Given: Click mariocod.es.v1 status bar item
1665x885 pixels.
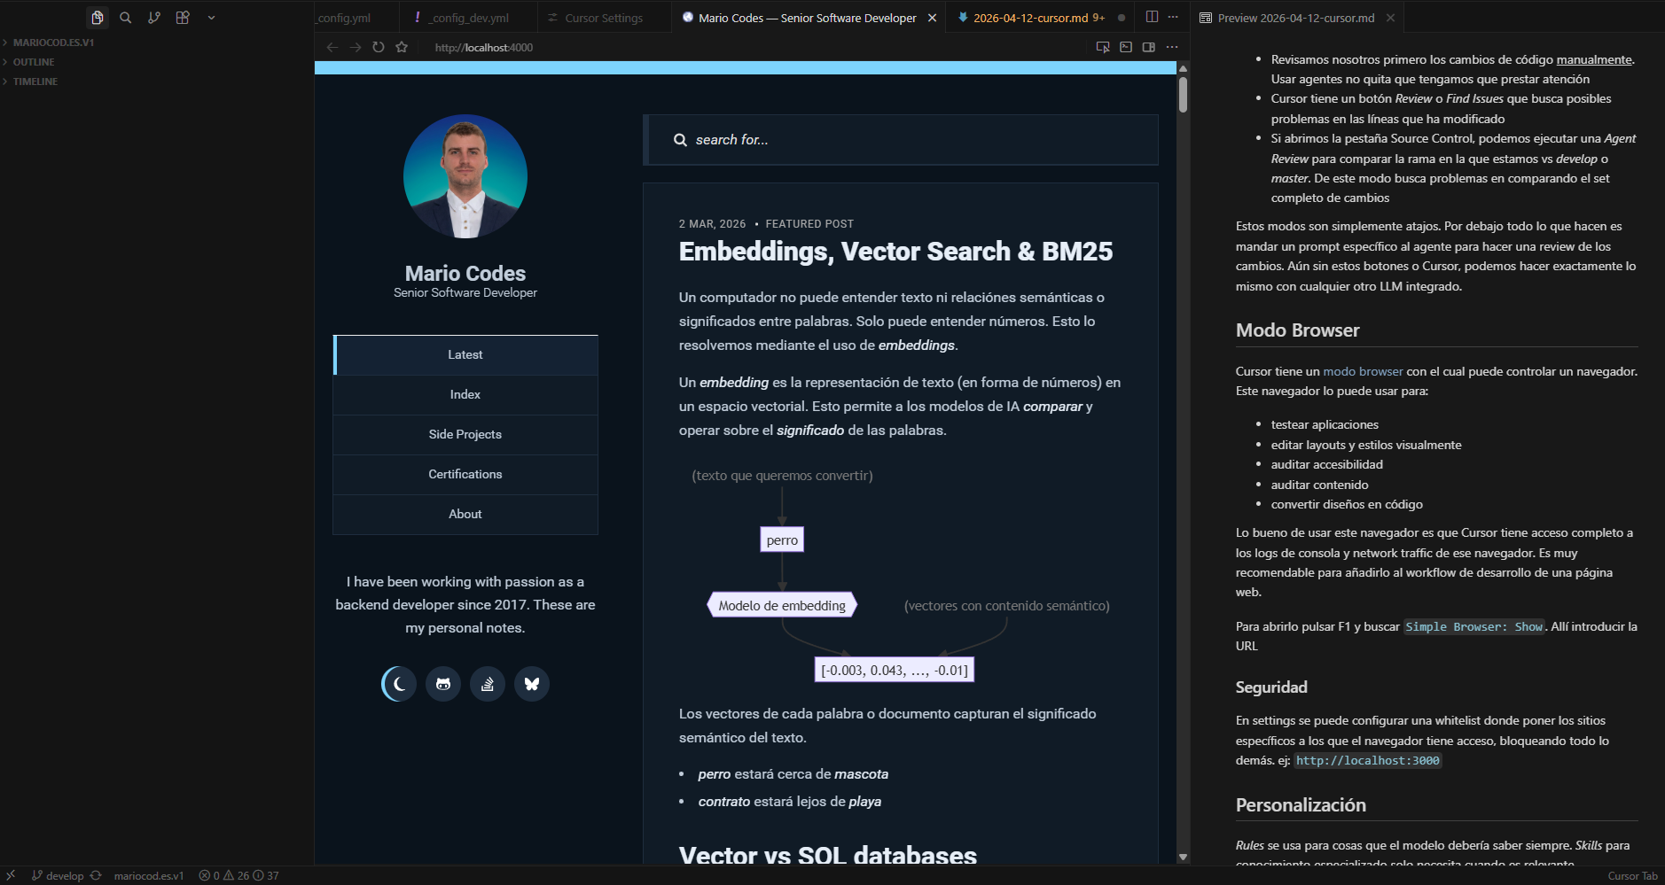Looking at the screenshot, I should (149, 876).
